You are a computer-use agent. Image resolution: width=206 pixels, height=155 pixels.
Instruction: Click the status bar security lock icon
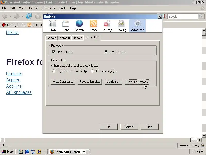pos(203,145)
